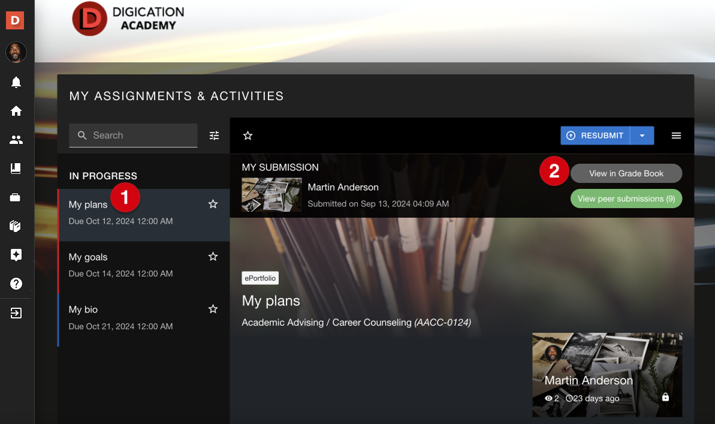Click the Digication D logo icon
Image resolution: width=715 pixels, height=424 pixels.
(x=16, y=20)
